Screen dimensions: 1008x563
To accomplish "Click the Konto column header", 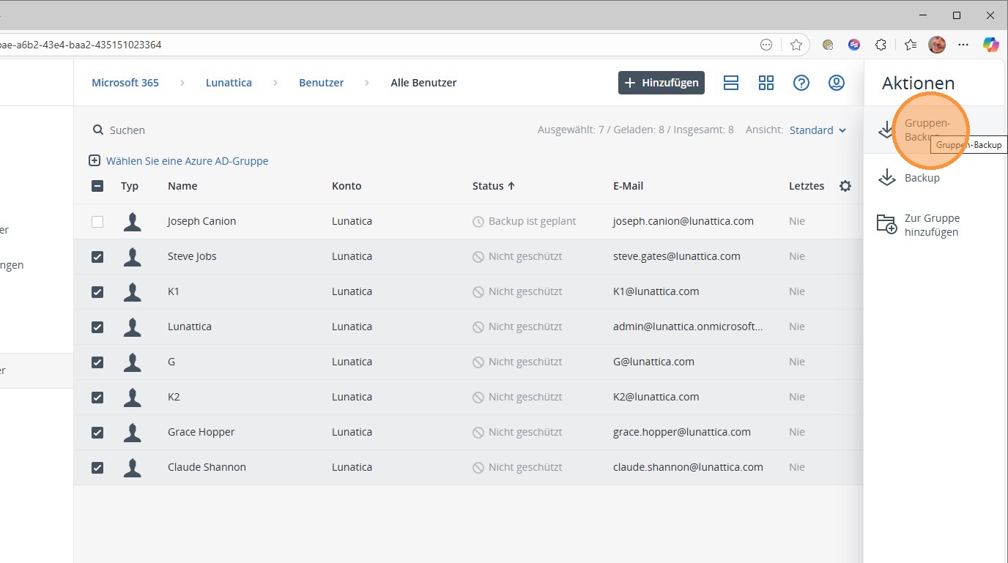I will click(x=346, y=186).
